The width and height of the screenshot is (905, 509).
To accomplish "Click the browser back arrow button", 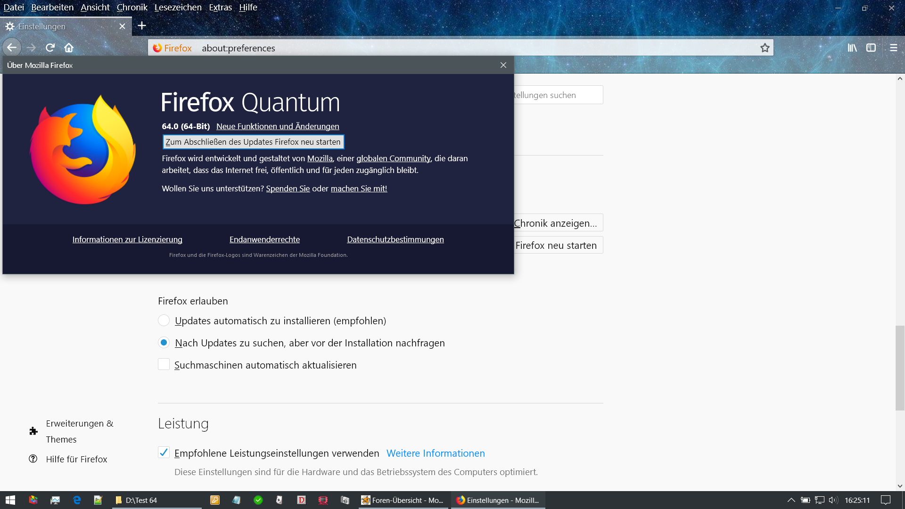I will point(12,48).
